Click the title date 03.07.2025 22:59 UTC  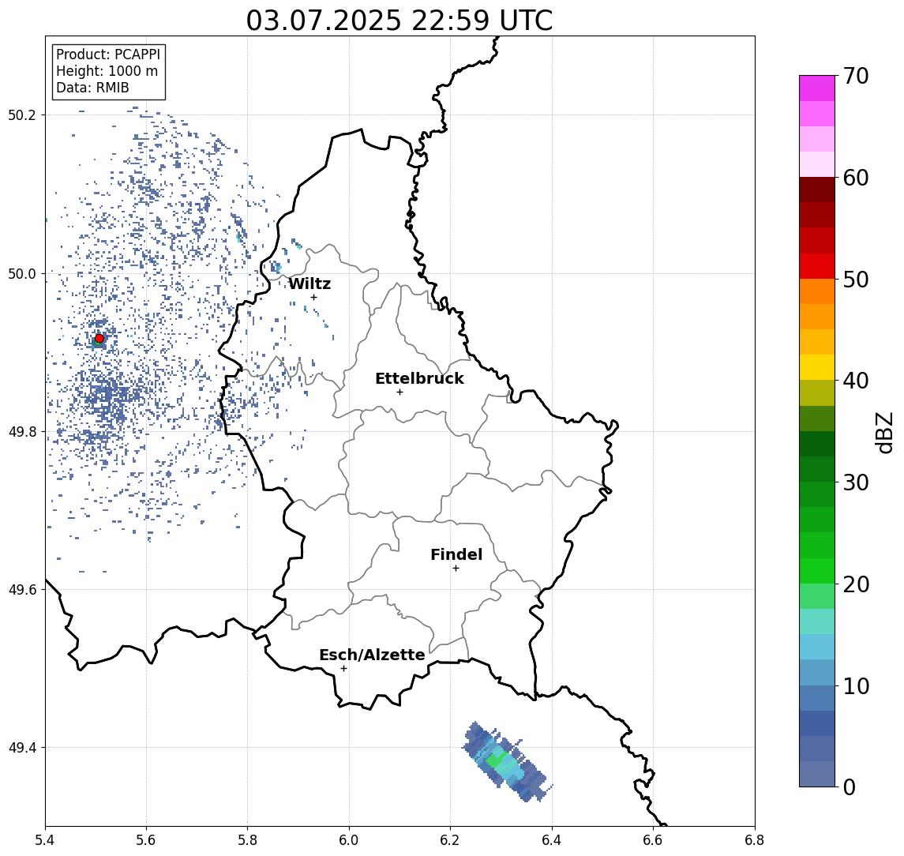coord(399,21)
